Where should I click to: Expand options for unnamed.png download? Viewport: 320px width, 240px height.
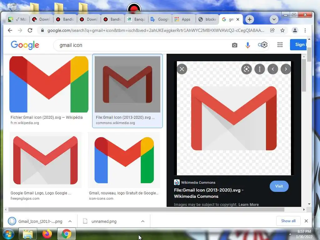(143, 221)
